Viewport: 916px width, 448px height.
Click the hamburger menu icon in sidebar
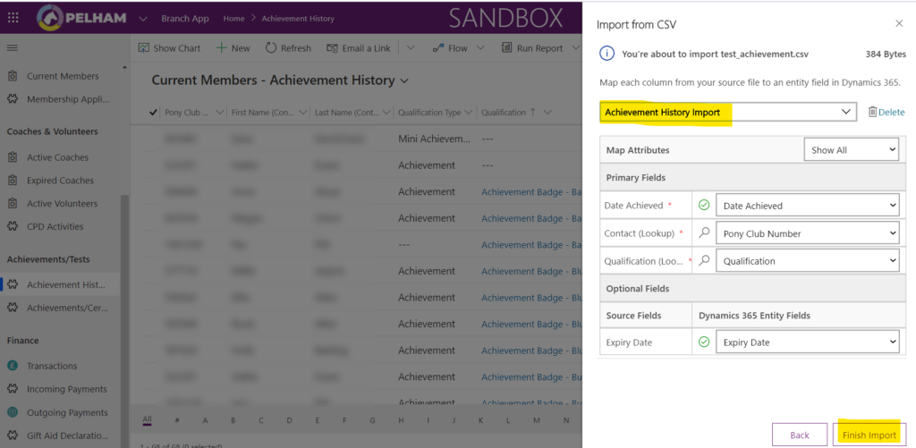click(x=13, y=47)
